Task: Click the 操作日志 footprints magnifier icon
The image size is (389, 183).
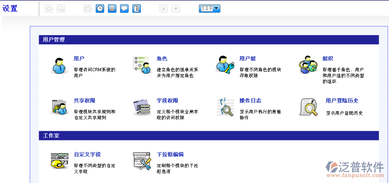Action: (225, 107)
